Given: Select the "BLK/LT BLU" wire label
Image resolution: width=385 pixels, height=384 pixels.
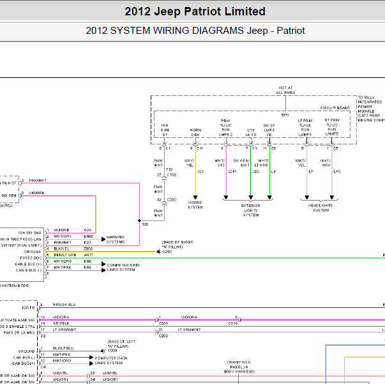Looking at the screenshot, I should pos(63,348).
